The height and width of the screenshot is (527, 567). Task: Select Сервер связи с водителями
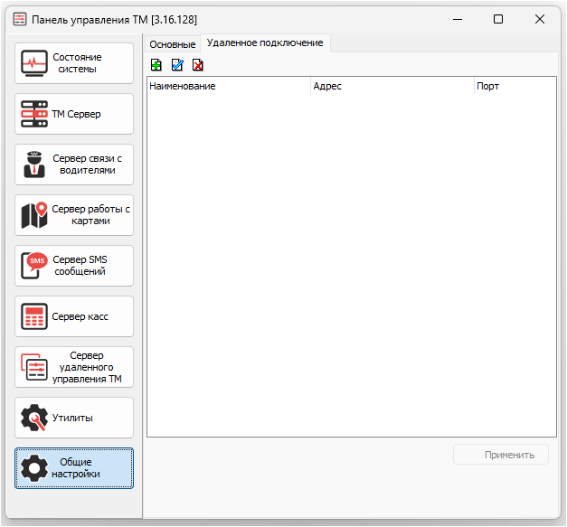point(74,165)
